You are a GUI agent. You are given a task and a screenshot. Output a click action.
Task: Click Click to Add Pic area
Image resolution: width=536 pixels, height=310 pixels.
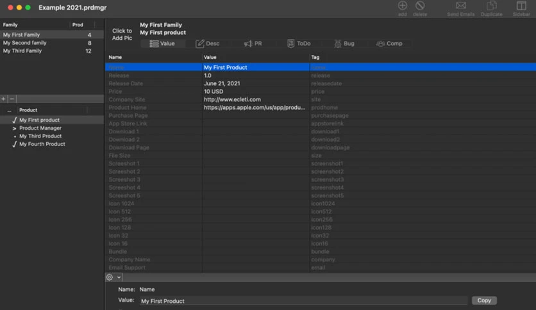click(x=122, y=34)
